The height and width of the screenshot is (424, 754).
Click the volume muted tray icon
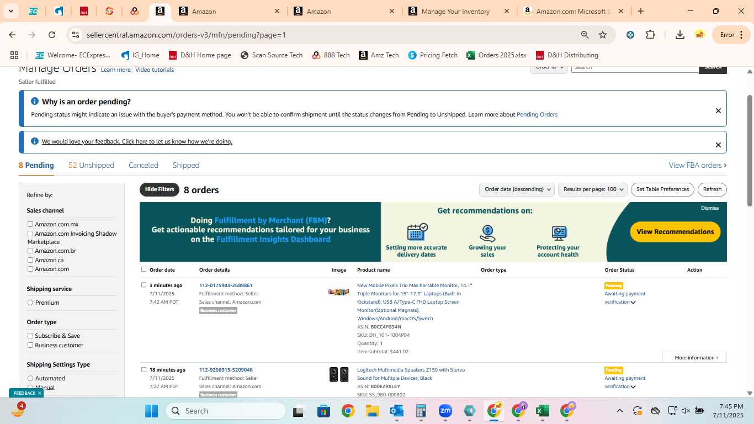(686, 411)
